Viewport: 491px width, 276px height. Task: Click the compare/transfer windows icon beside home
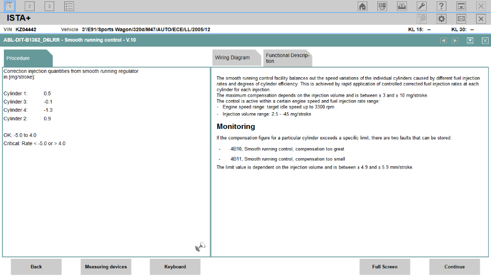tap(382, 6)
